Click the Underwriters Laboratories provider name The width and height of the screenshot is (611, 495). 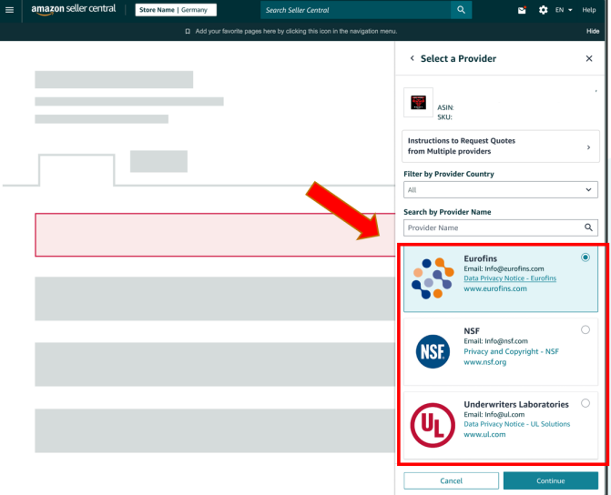click(516, 404)
